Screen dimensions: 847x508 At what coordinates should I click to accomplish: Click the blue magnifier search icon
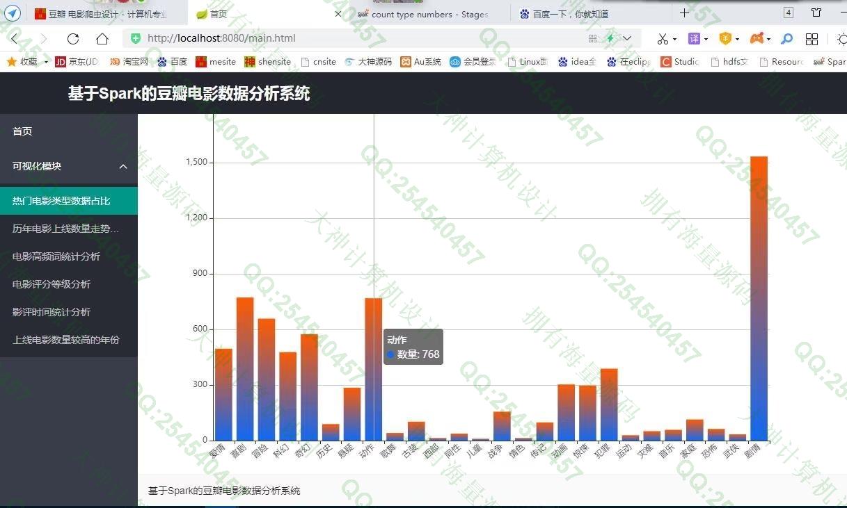[787, 39]
